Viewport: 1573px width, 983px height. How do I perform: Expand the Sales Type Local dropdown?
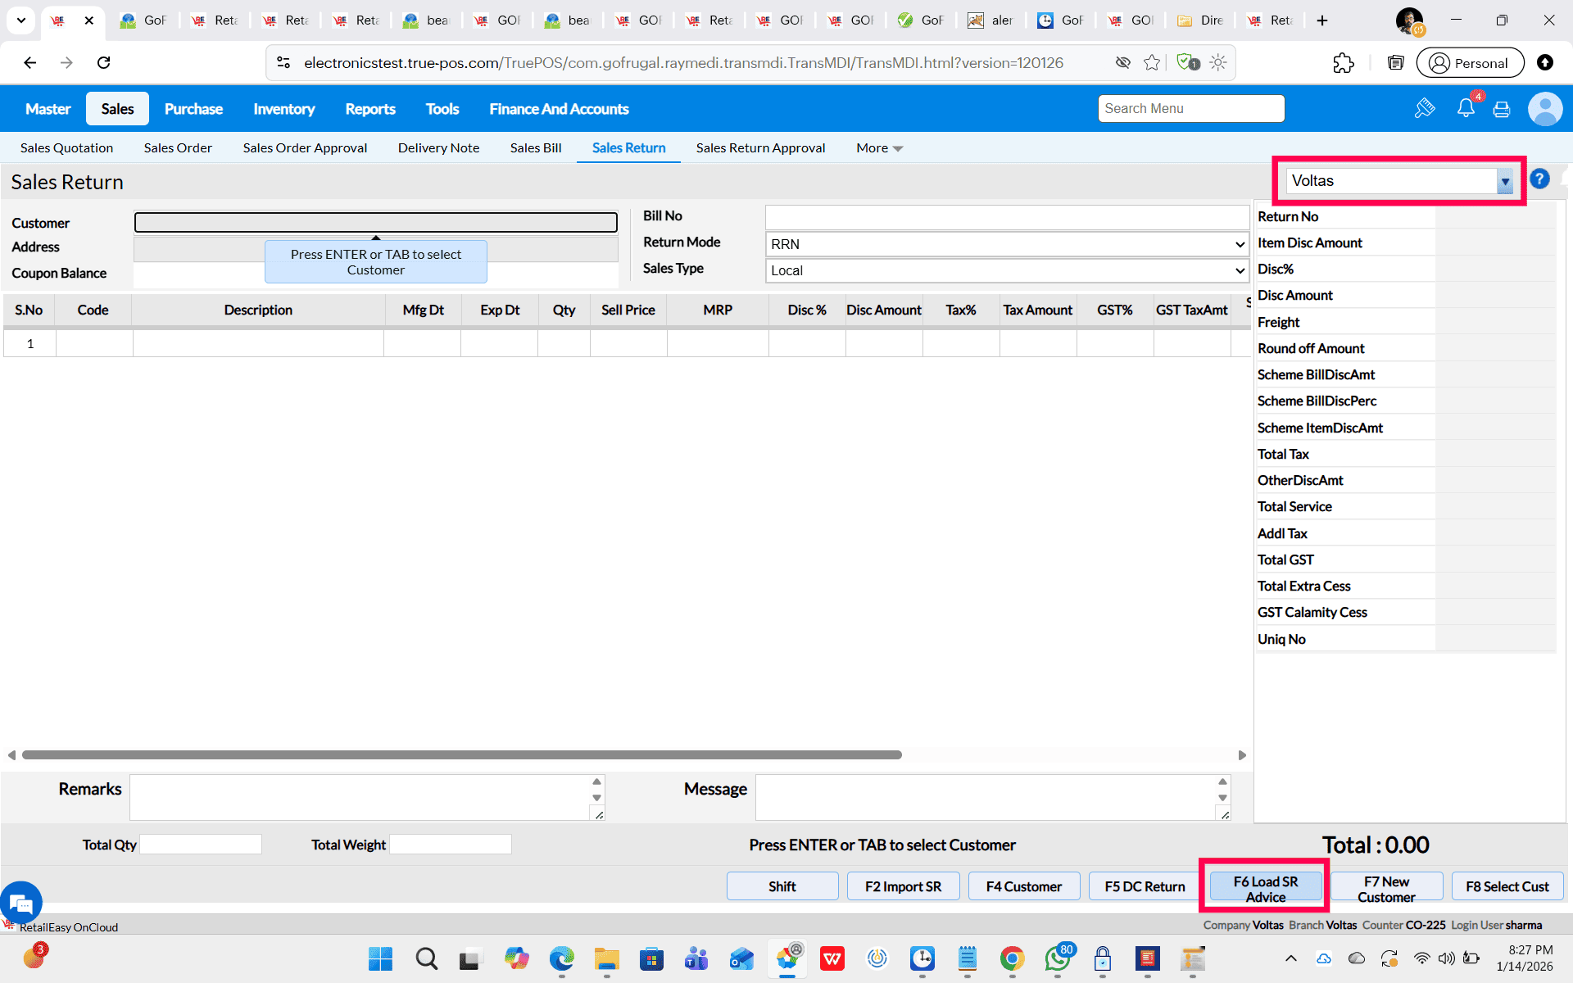click(x=1006, y=270)
